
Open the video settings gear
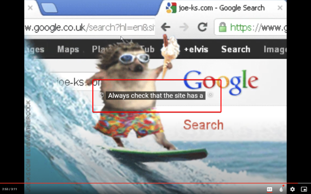(x=293, y=189)
